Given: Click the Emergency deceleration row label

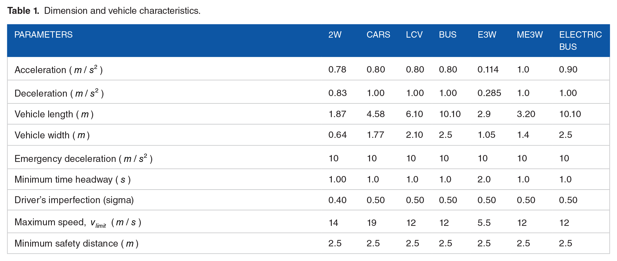Looking at the screenshot, I should click(x=83, y=158).
